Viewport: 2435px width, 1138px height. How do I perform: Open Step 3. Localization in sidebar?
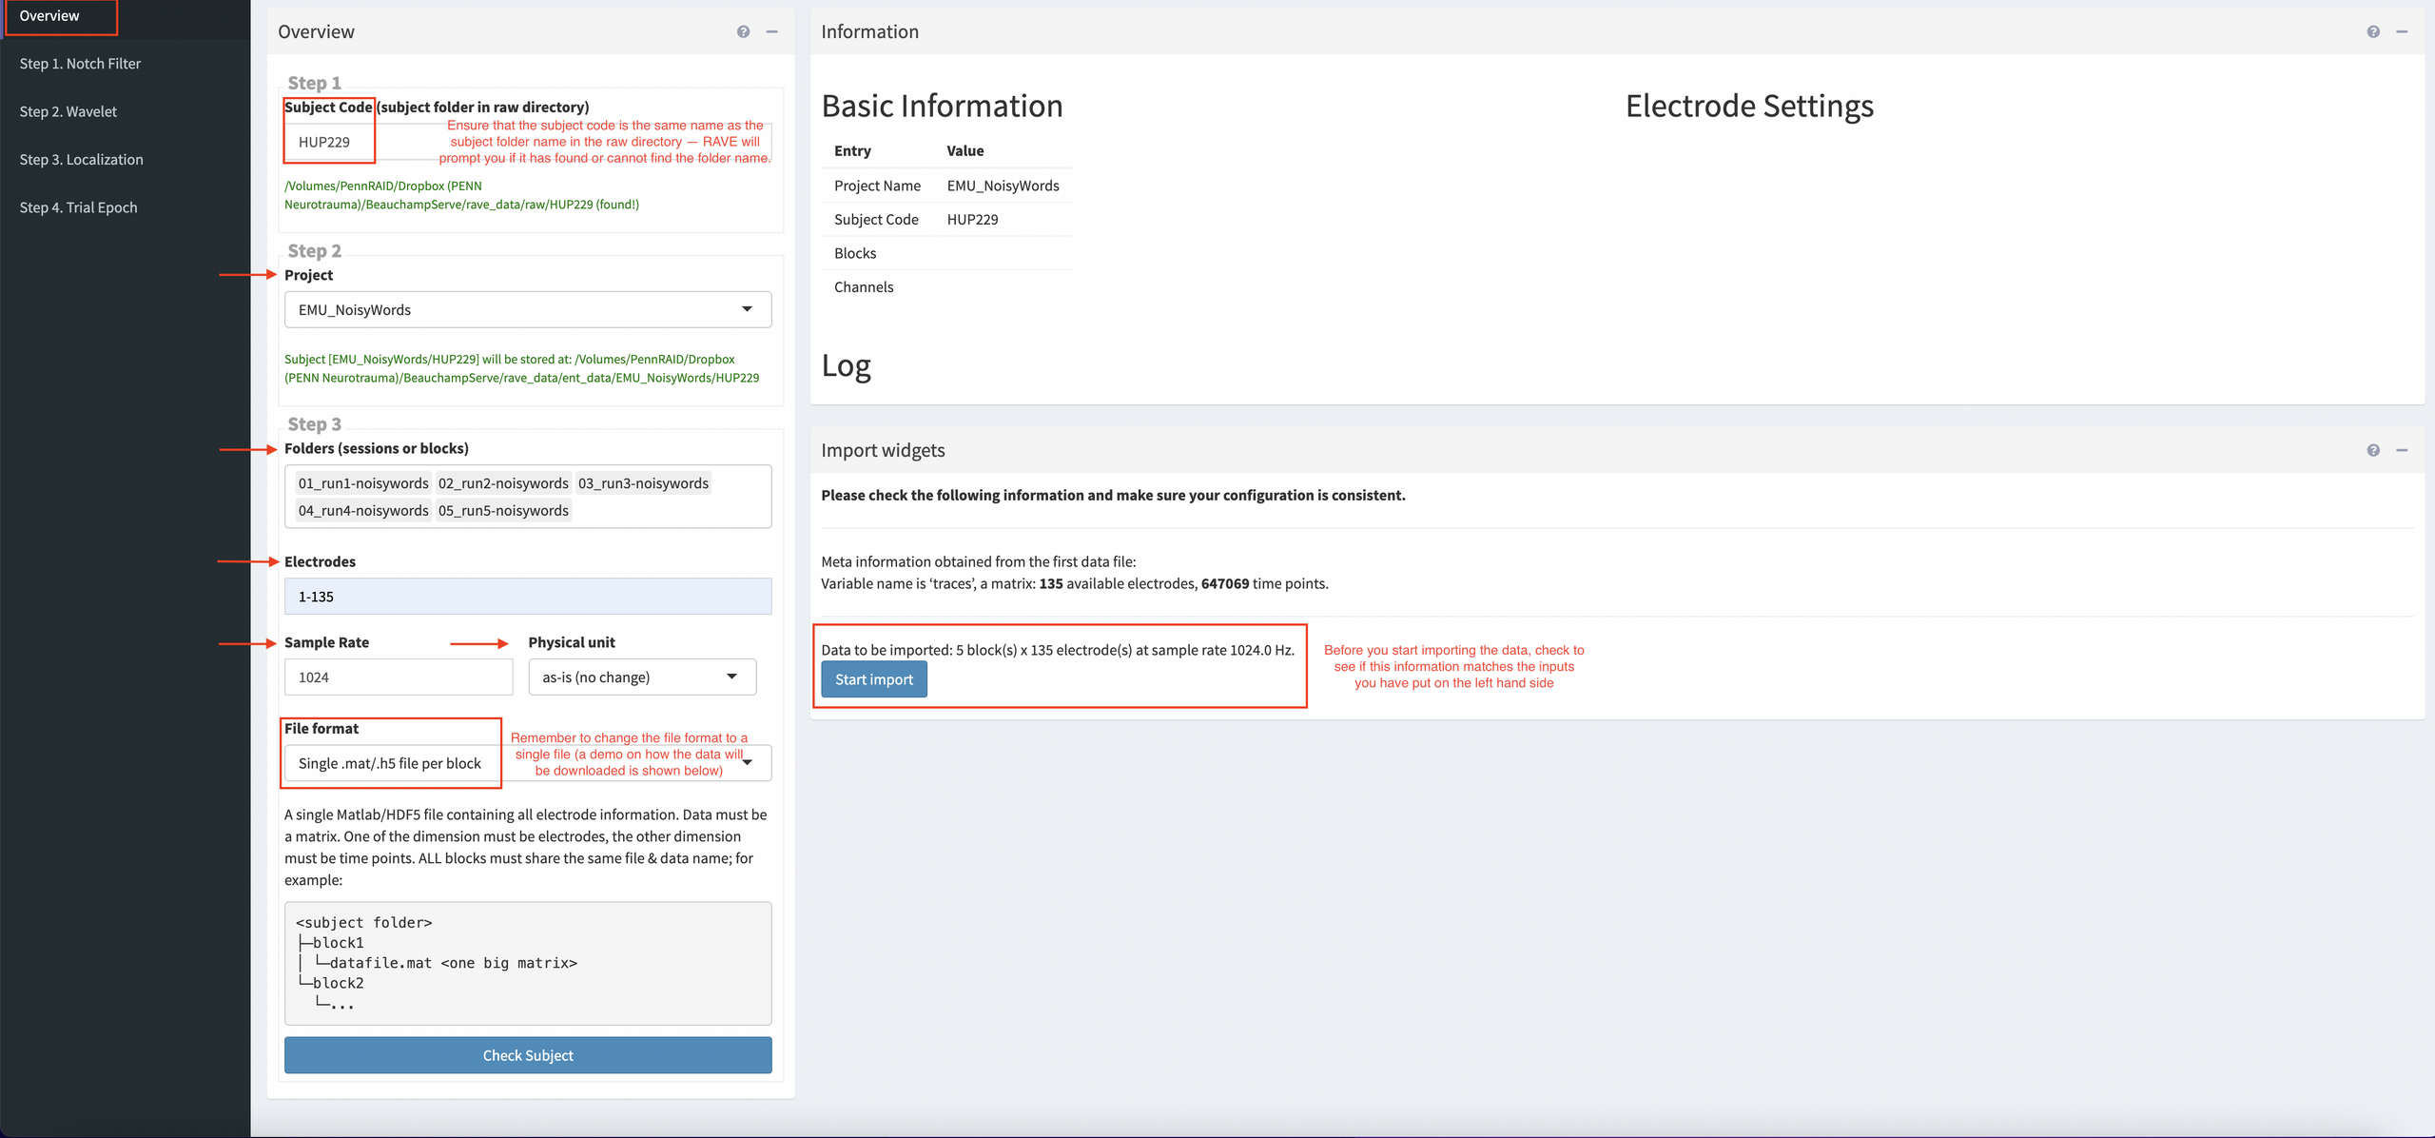point(82,160)
